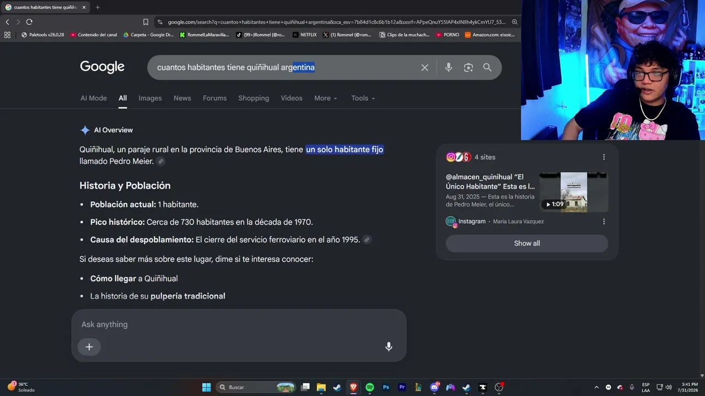This screenshot has width=705, height=396.
Task: Switch to AI Mode tab
Action: [94, 98]
